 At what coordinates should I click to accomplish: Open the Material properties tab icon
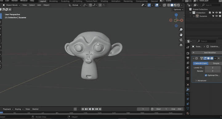188,113
